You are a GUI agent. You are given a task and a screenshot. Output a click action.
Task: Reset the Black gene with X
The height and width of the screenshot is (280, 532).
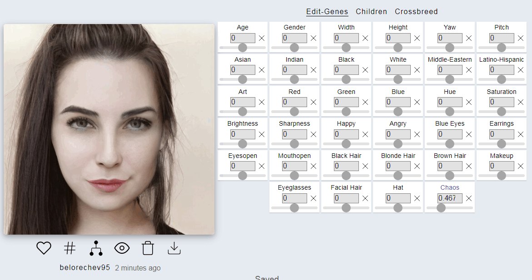point(365,70)
